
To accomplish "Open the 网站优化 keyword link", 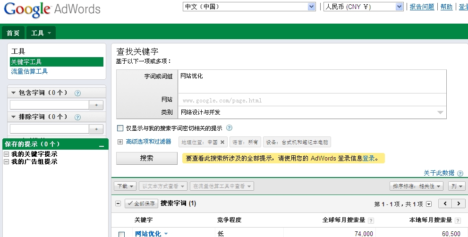I will (x=148, y=234).
